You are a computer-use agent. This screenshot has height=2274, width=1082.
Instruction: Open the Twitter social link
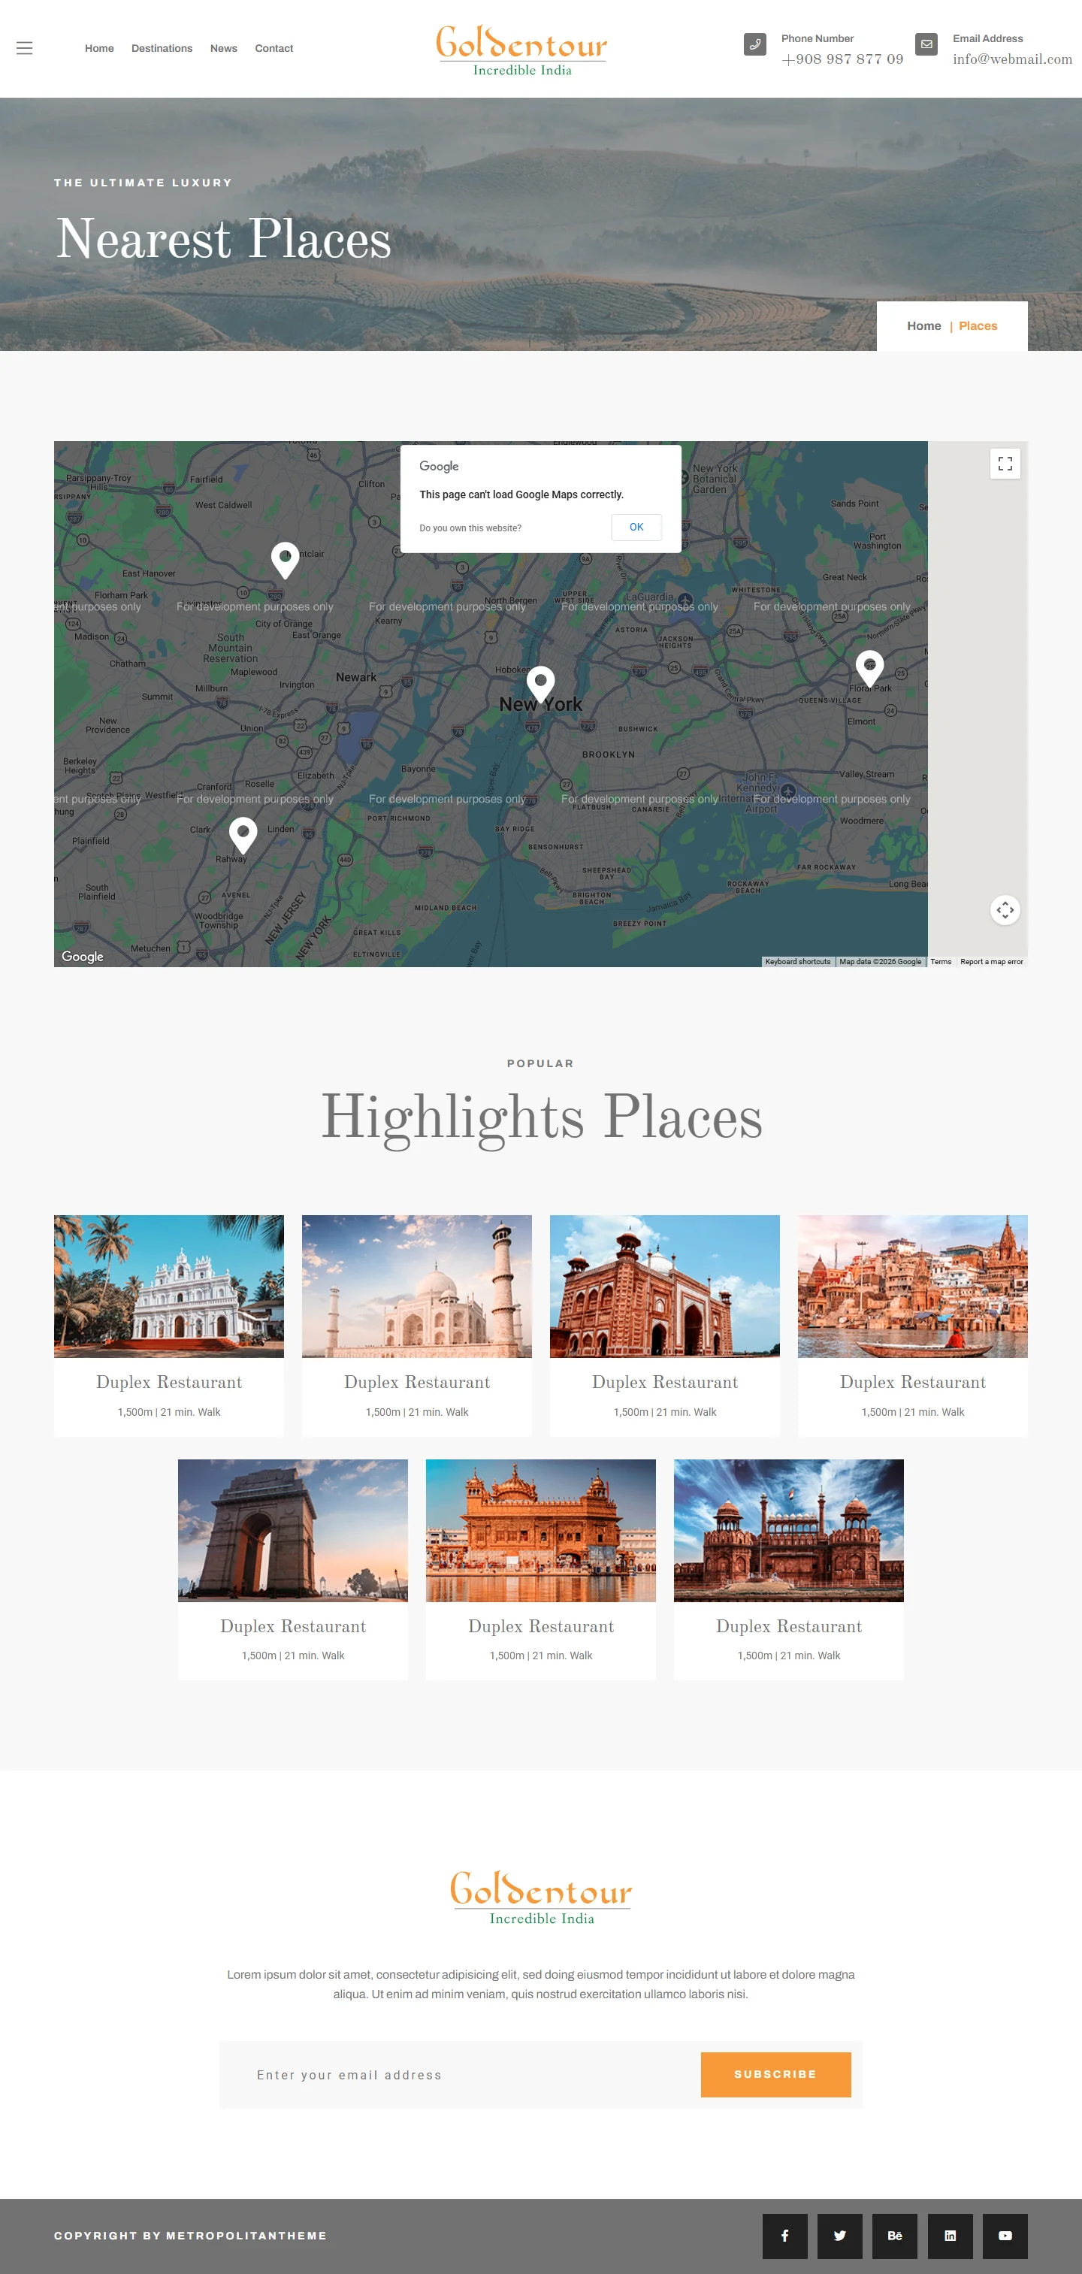[839, 2236]
